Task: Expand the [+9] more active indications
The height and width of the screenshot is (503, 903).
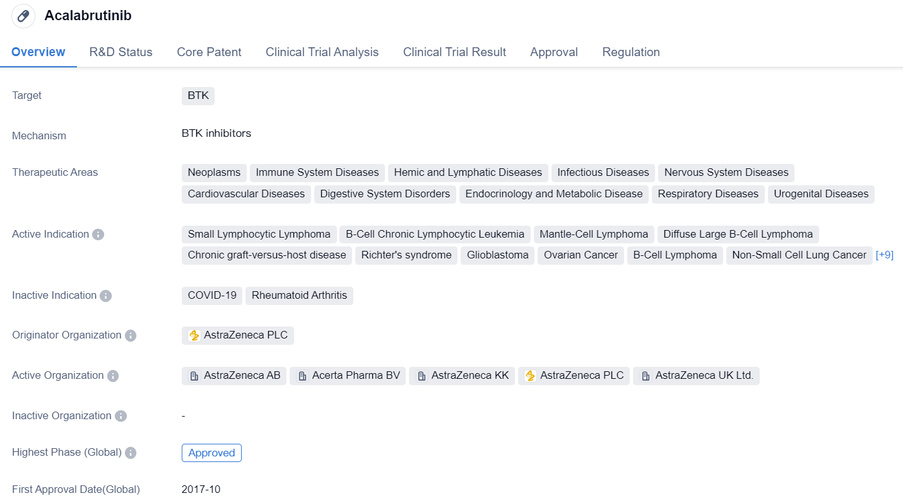Action: click(884, 255)
